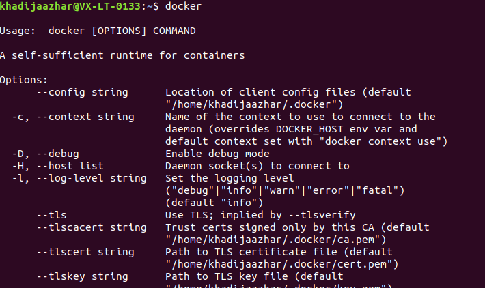
Task: Click the 'Enable debug mode' description
Action: tap(217, 154)
